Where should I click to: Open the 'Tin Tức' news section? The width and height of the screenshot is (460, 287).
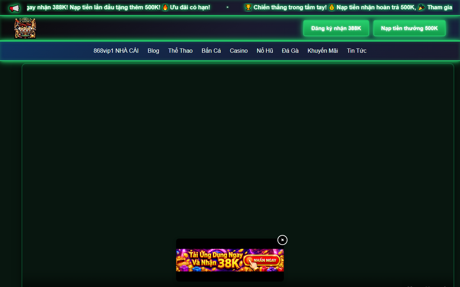click(x=356, y=51)
